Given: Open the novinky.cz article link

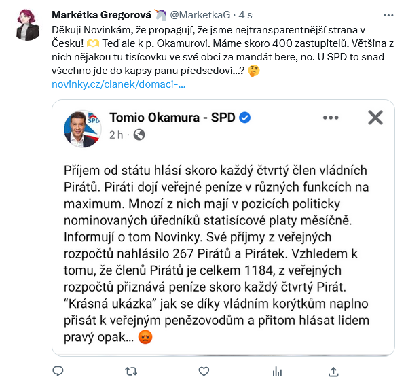Looking at the screenshot, I should 119,84.
